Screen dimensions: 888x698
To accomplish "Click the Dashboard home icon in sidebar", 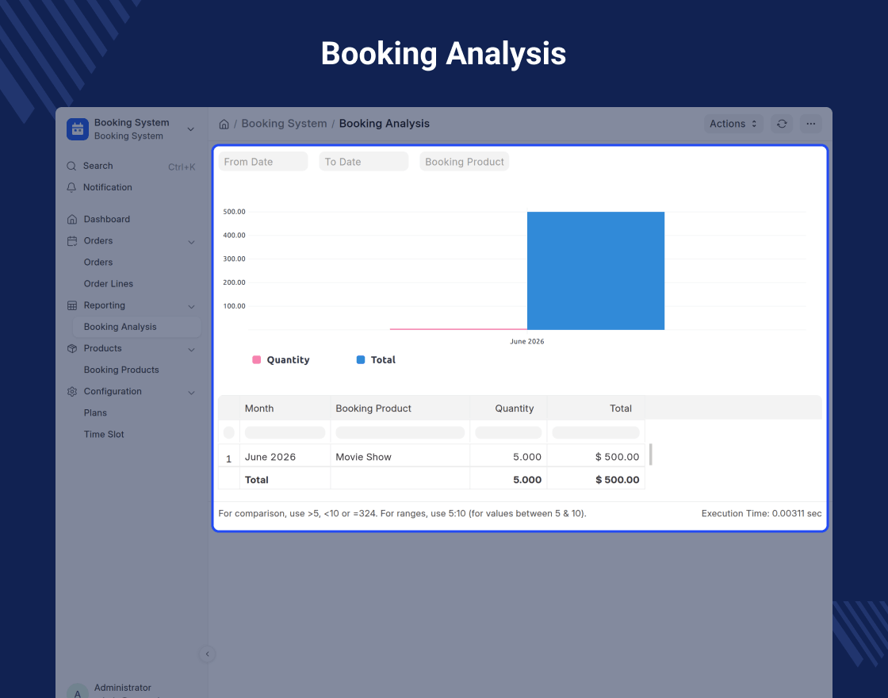I will point(72,219).
